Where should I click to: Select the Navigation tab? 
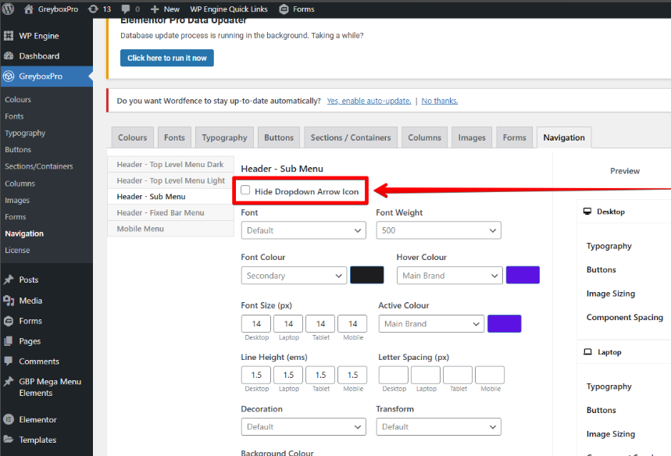(x=564, y=137)
